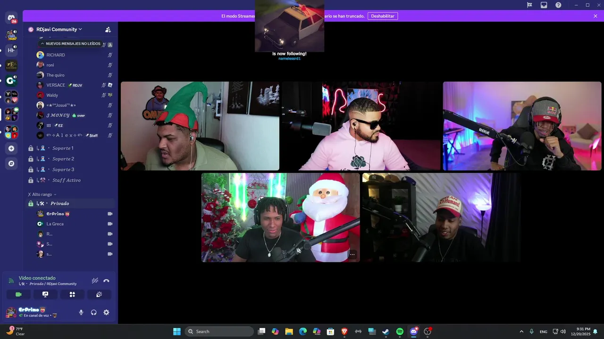Jump to Nuevos mensajes no leídos
604x339 pixels.
(x=71, y=43)
